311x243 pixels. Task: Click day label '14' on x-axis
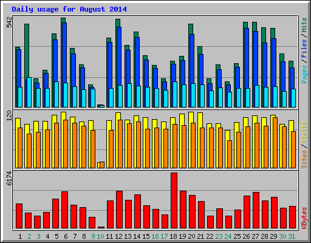coord(137,236)
